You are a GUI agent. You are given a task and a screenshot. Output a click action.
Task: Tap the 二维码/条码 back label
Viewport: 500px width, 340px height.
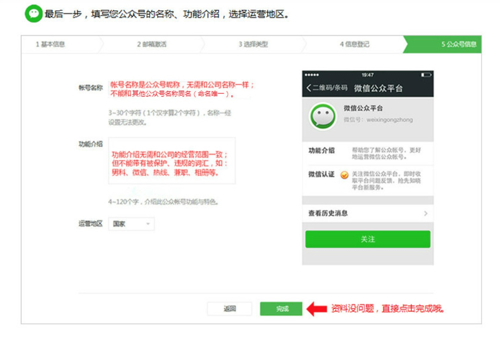[x=330, y=88]
